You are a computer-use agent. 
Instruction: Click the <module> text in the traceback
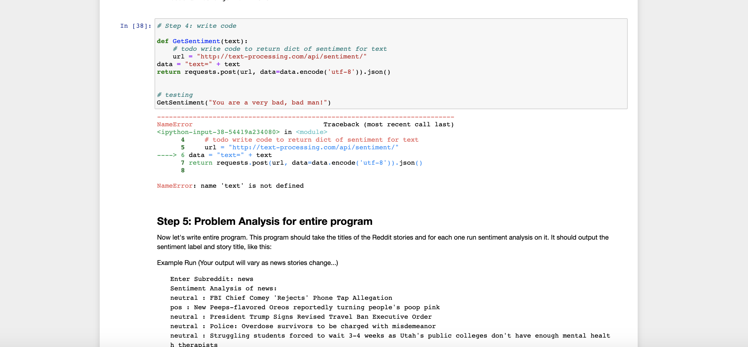[x=311, y=132]
